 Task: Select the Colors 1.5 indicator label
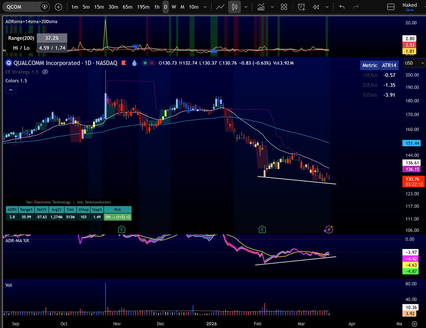tap(16, 81)
